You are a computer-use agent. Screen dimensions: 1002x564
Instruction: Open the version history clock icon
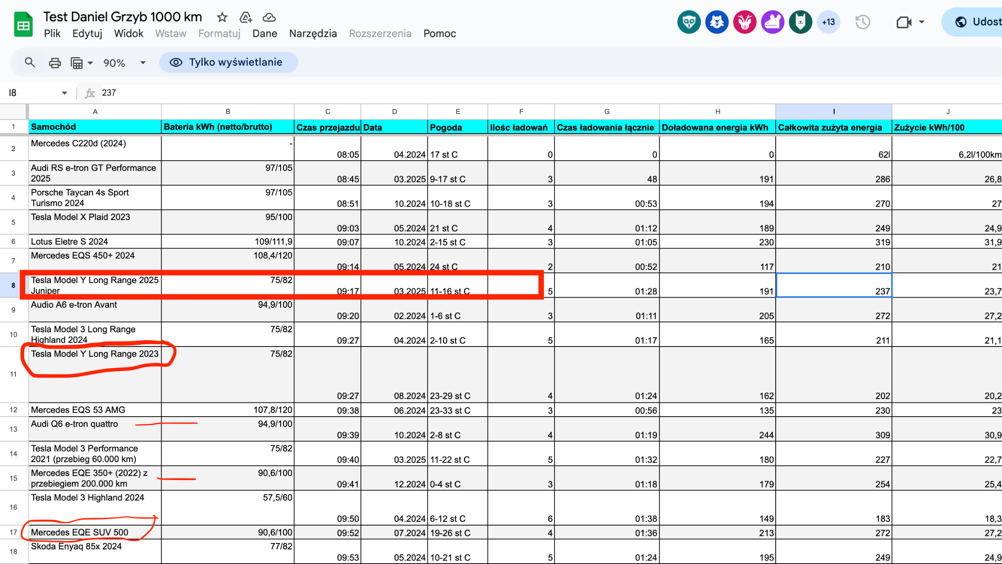[x=863, y=22]
